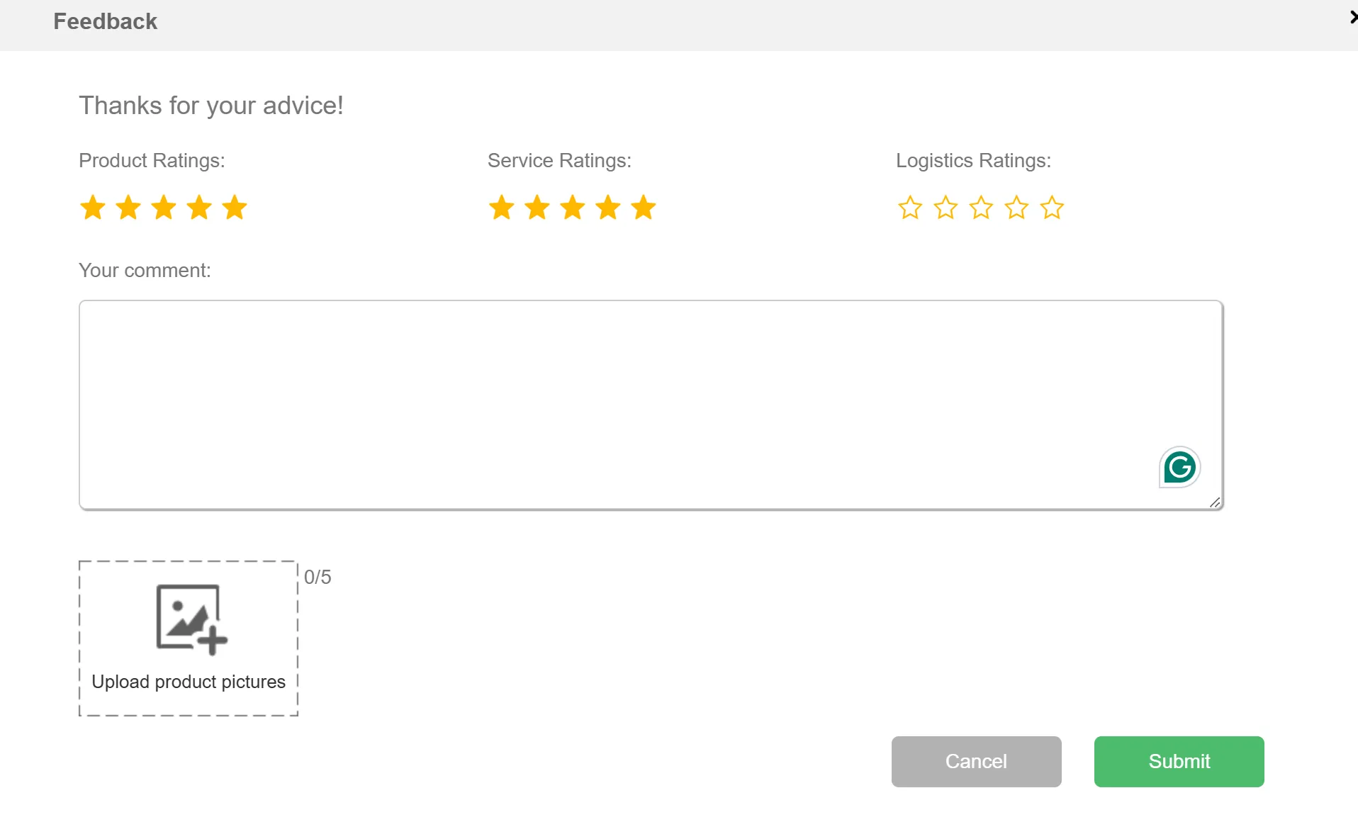Viewport: 1358px width, 839px height.
Task: Set Service Ratings to four stars
Action: pyautogui.click(x=608, y=208)
